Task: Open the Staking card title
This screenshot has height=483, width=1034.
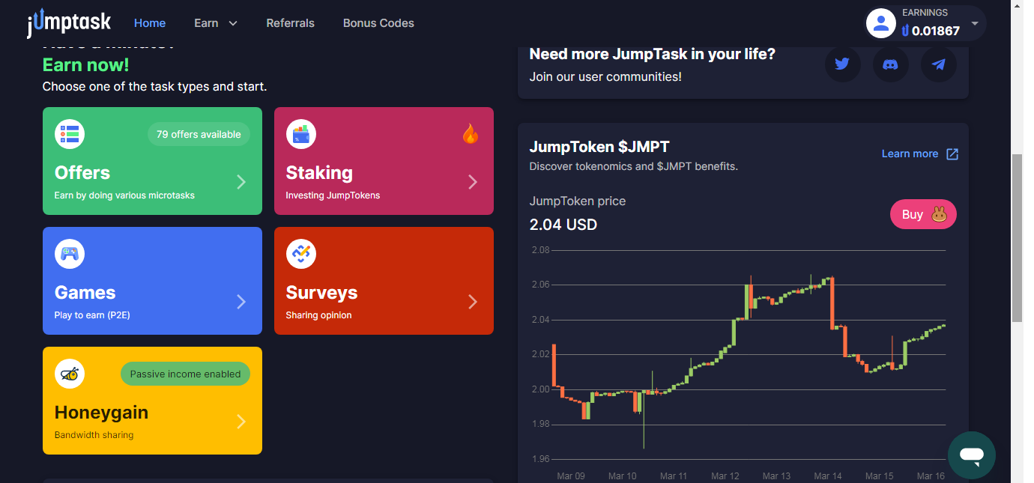Action: [319, 173]
